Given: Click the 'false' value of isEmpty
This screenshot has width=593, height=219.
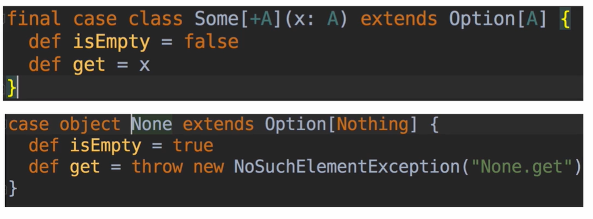Looking at the screenshot, I should coord(212,41).
